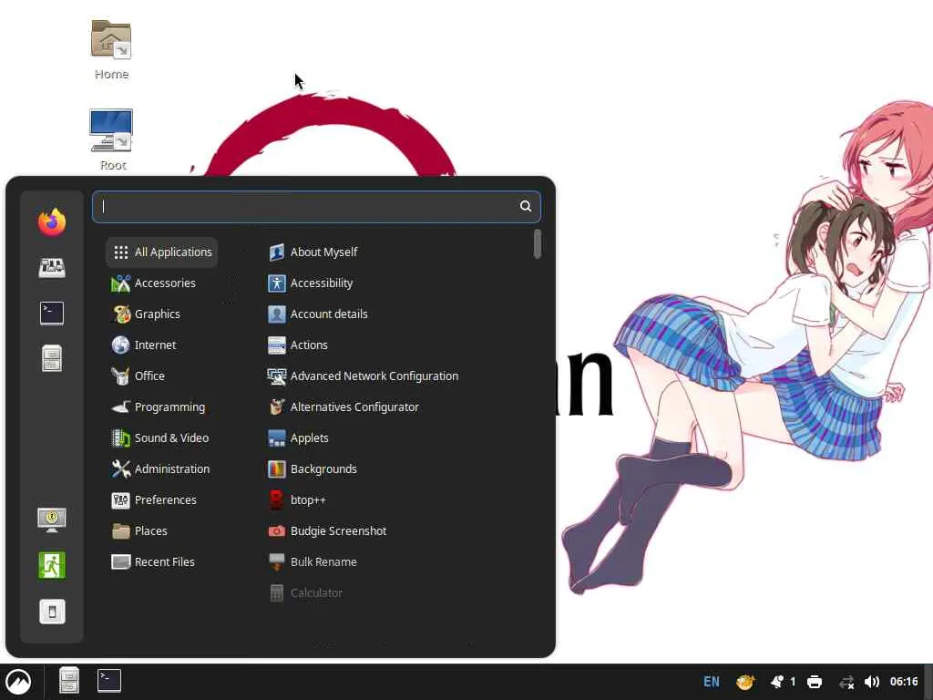
Task: Click the shut down icon in menu
Action: point(52,612)
